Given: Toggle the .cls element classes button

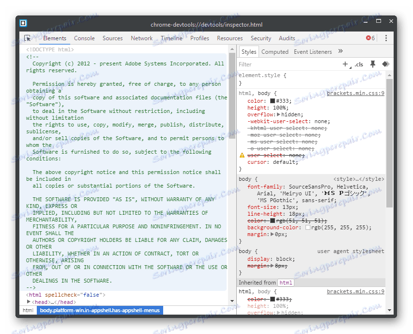Looking at the screenshot, I should [x=359, y=64].
